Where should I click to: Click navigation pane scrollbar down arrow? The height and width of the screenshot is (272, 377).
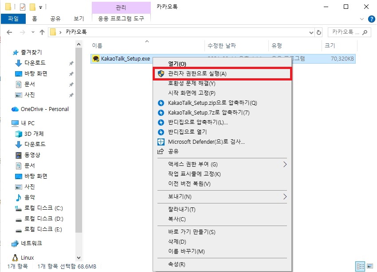tap(79, 258)
